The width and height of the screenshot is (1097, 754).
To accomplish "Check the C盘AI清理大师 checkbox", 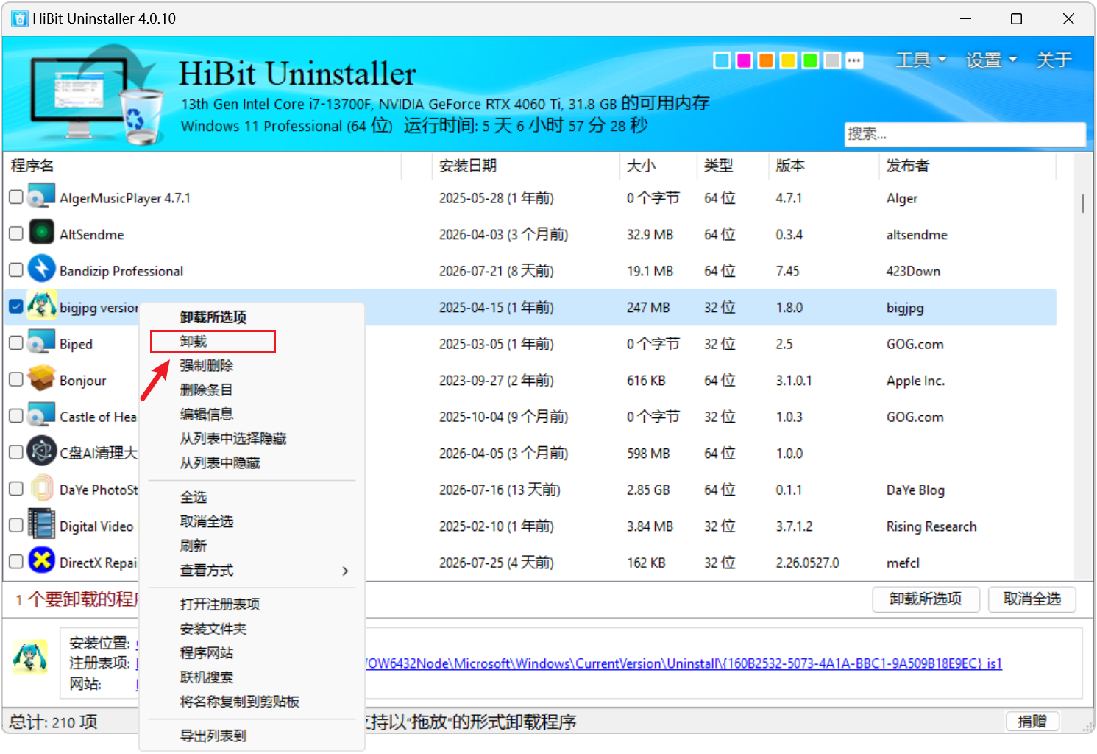I will point(15,451).
